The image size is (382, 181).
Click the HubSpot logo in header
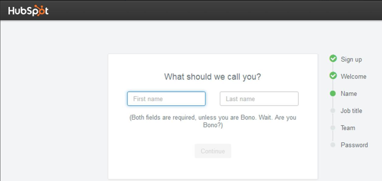coord(28,11)
